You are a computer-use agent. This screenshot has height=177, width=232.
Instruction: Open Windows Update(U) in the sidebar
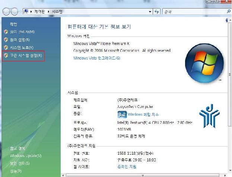click(x=26, y=156)
